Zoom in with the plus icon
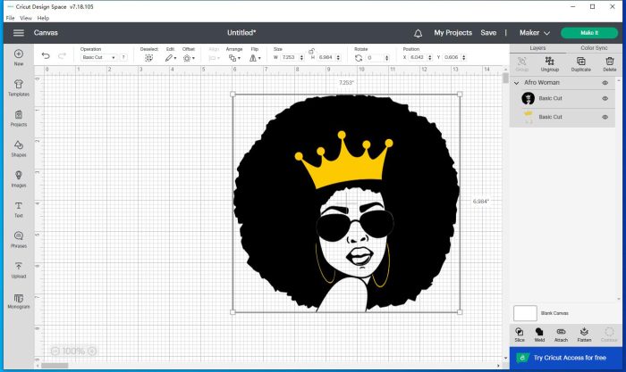This screenshot has width=626, height=372. click(92, 351)
